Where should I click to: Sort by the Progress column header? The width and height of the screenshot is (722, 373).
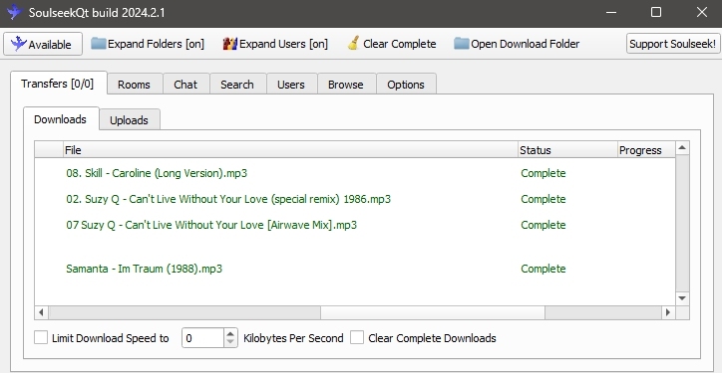646,150
